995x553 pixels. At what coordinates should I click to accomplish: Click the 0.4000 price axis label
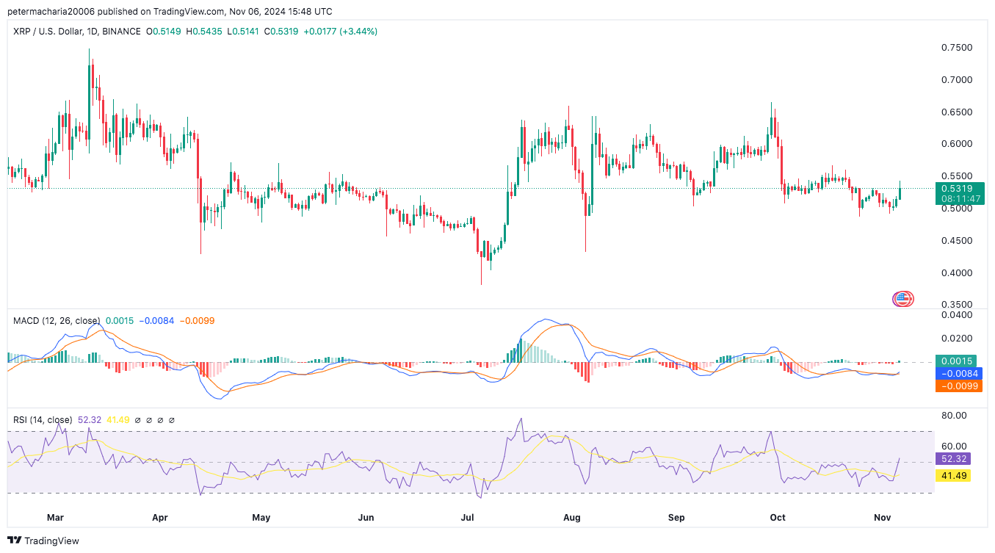click(x=957, y=273)
